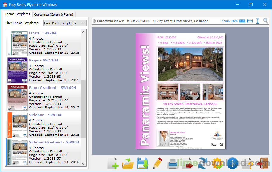Click 'Created: September 15, 2015' in Page template row
This screenshot has width=272, height=172.
tap(54, 80)
